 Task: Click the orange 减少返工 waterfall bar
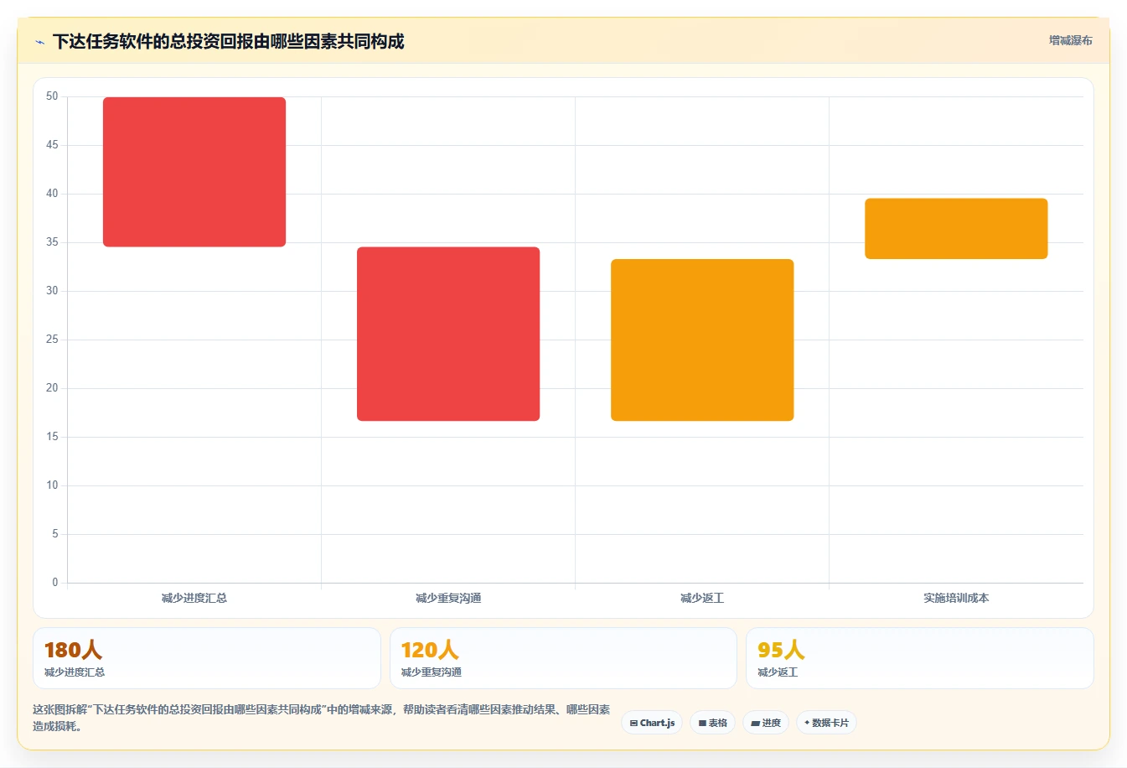coord(702,340)
